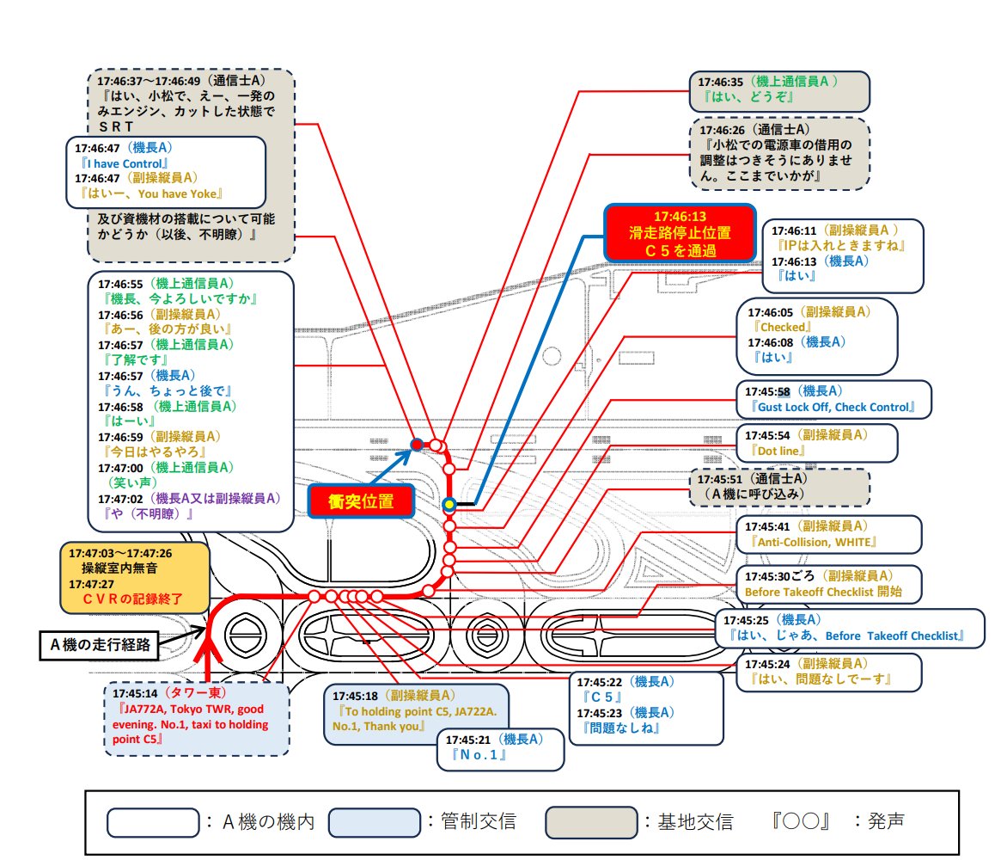Select the red 滑走路停止位置 C5を通過 box

pos(680,233)
